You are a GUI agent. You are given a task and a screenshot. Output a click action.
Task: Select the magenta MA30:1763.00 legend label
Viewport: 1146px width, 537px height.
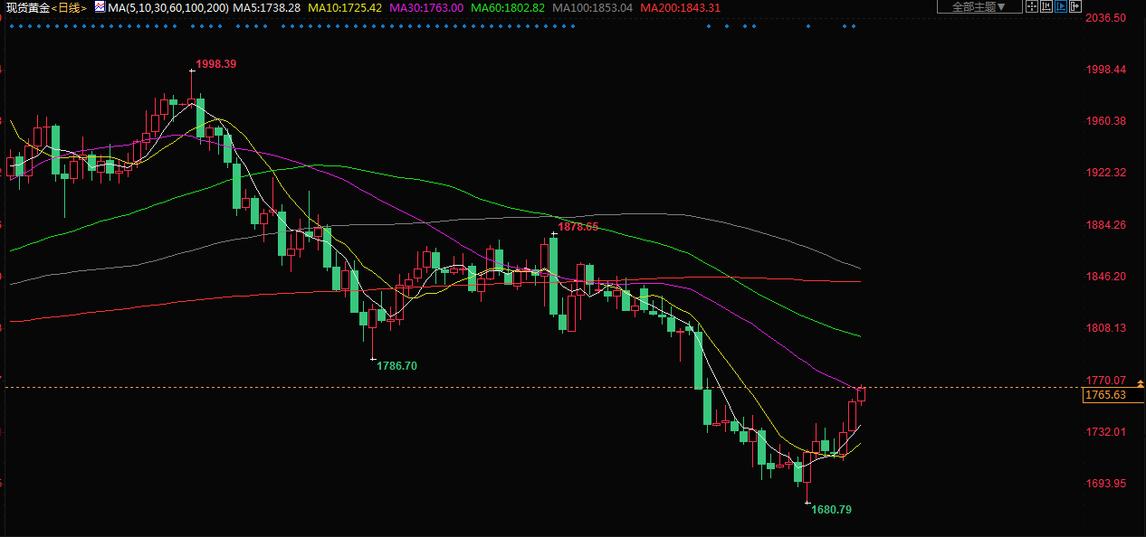(425, 7)
